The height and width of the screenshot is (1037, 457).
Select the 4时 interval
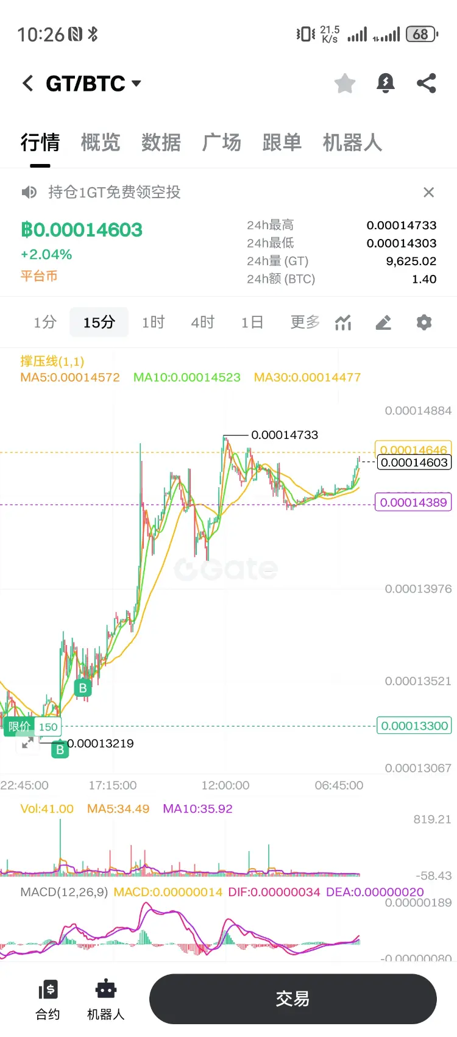tap(203, 322)
